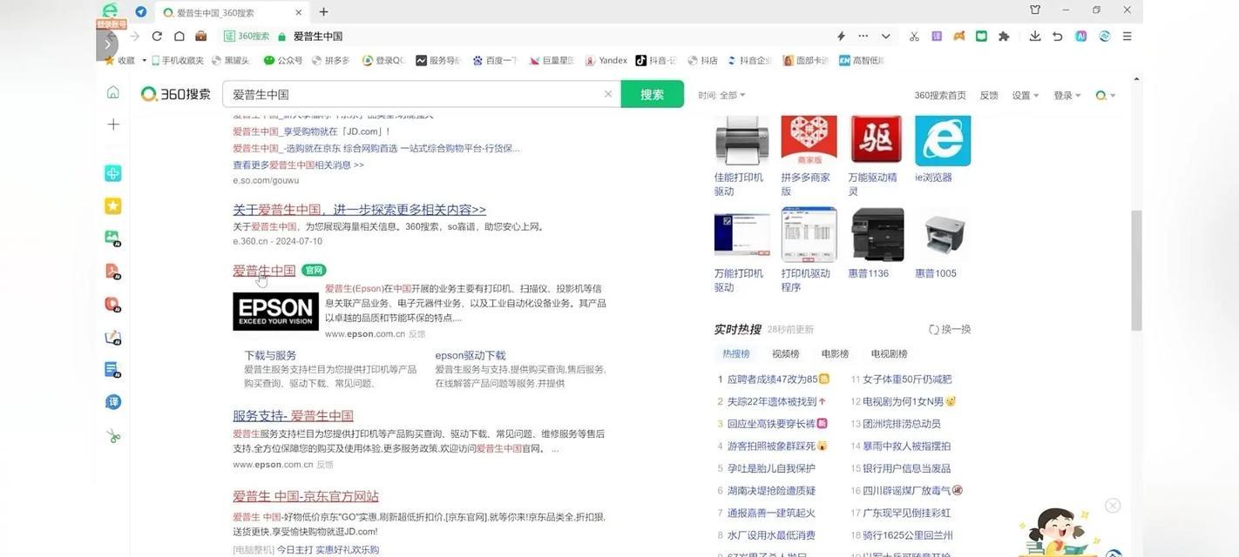The height and width of the screenshot is (557, 1239).
Task: Click the page vertical scrollbar thumb
Action: coord(1136,270)
